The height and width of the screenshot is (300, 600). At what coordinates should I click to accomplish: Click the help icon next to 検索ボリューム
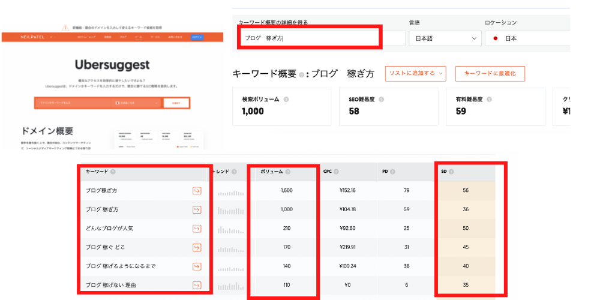286,100
